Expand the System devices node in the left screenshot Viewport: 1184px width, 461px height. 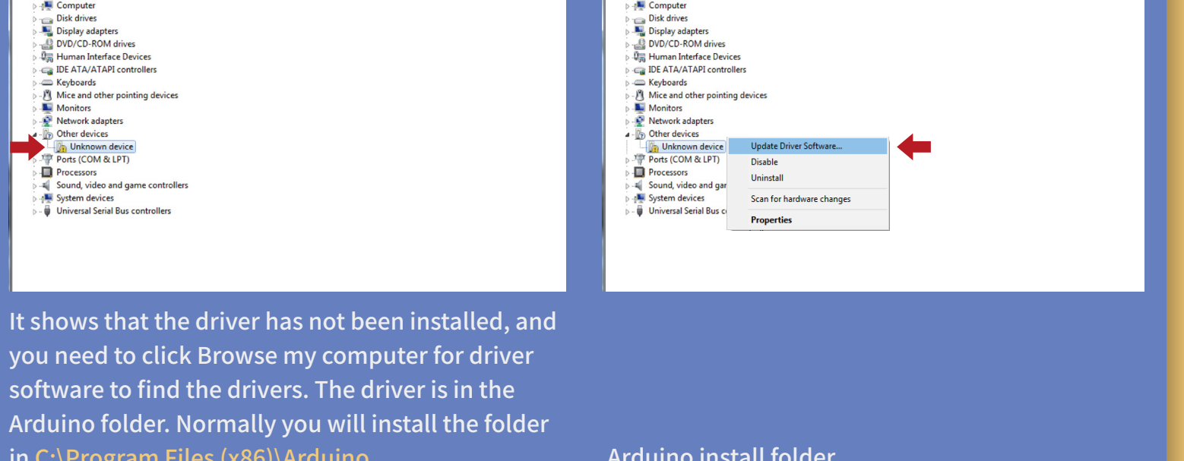coord(34,198)
